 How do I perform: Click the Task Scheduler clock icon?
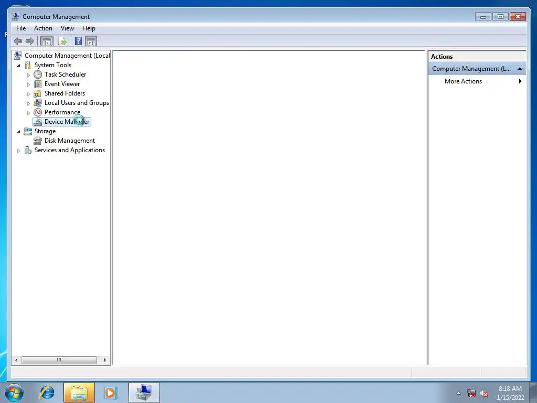(38, 75)
